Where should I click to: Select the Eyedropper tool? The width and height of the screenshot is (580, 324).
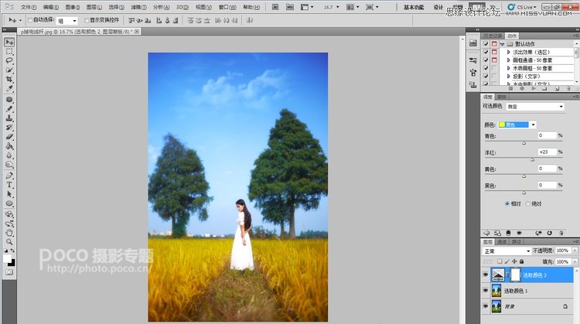(x=9, y=88)
